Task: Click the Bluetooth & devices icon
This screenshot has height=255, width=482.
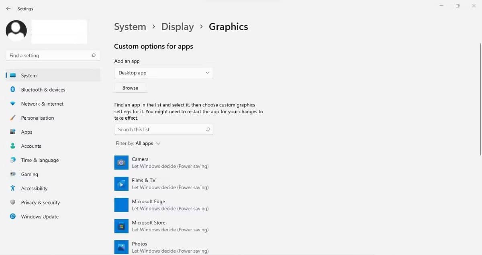Action: 13,90
